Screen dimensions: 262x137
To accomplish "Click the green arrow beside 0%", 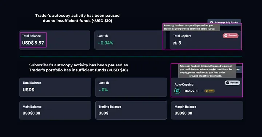I will click(100, 90).
